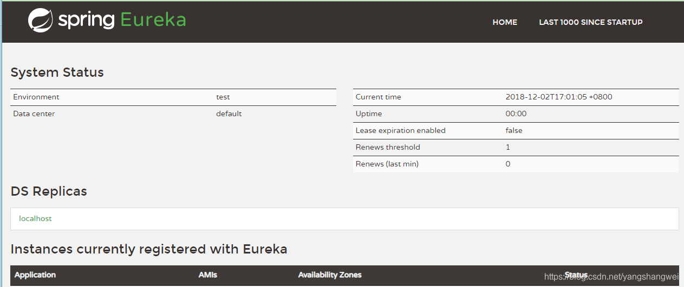
Task: Click the Data center row label
Action: 34,114
